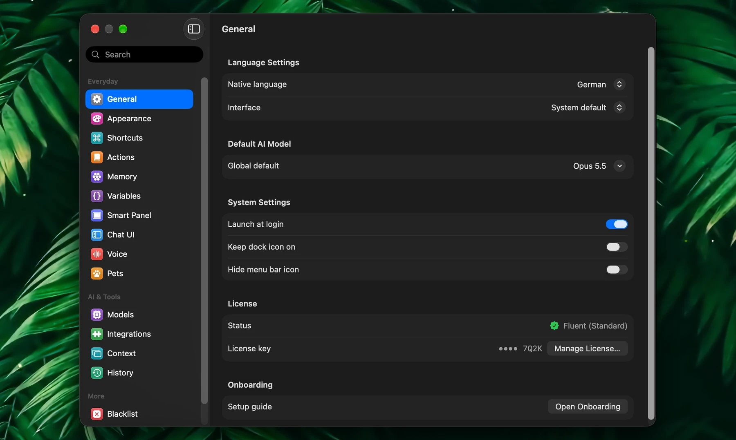The width and height of the screenshot is (736, 440).
Task: Switch to Smart Panel settings
Action: (139, 215)
